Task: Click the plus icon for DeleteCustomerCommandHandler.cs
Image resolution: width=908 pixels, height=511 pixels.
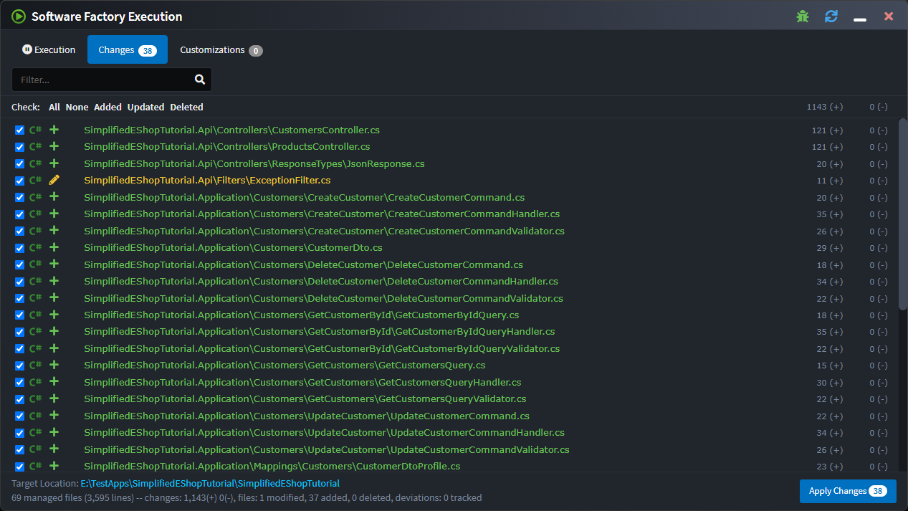Action: point(54,281)
